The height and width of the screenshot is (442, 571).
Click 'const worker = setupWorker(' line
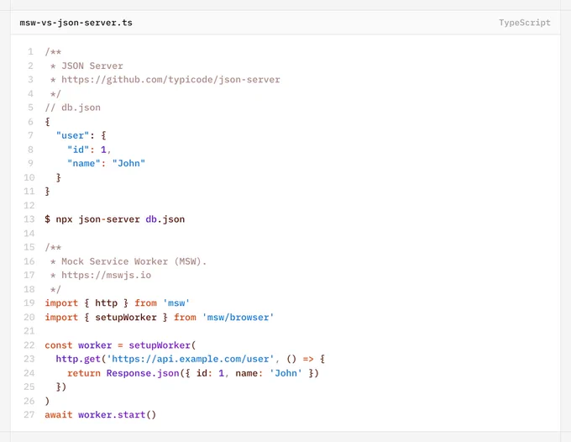[120, 345]
